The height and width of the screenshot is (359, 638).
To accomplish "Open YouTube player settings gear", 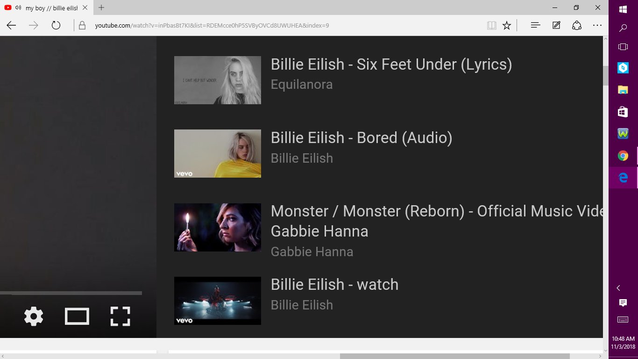I will pyautogui.click(x=34, y=316).
